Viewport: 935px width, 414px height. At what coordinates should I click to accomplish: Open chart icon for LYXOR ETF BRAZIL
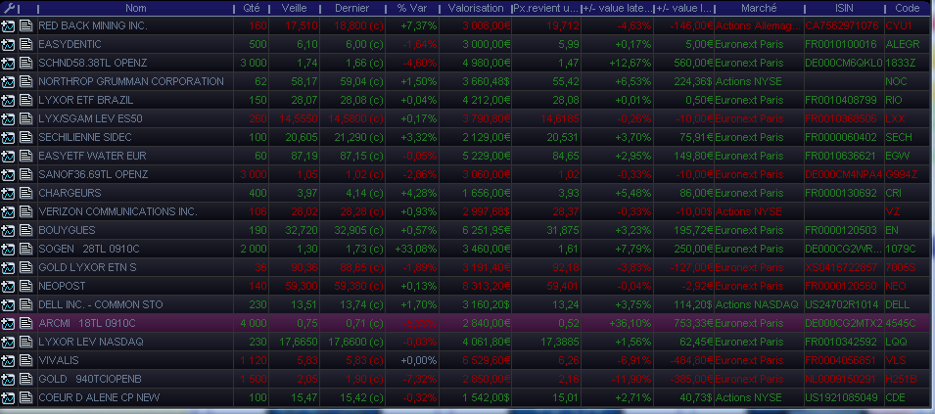point(9,100)
